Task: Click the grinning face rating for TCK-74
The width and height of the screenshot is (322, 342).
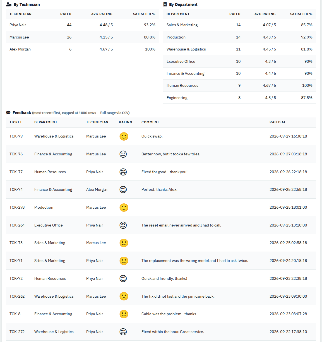Action: (x=123, y=190)
